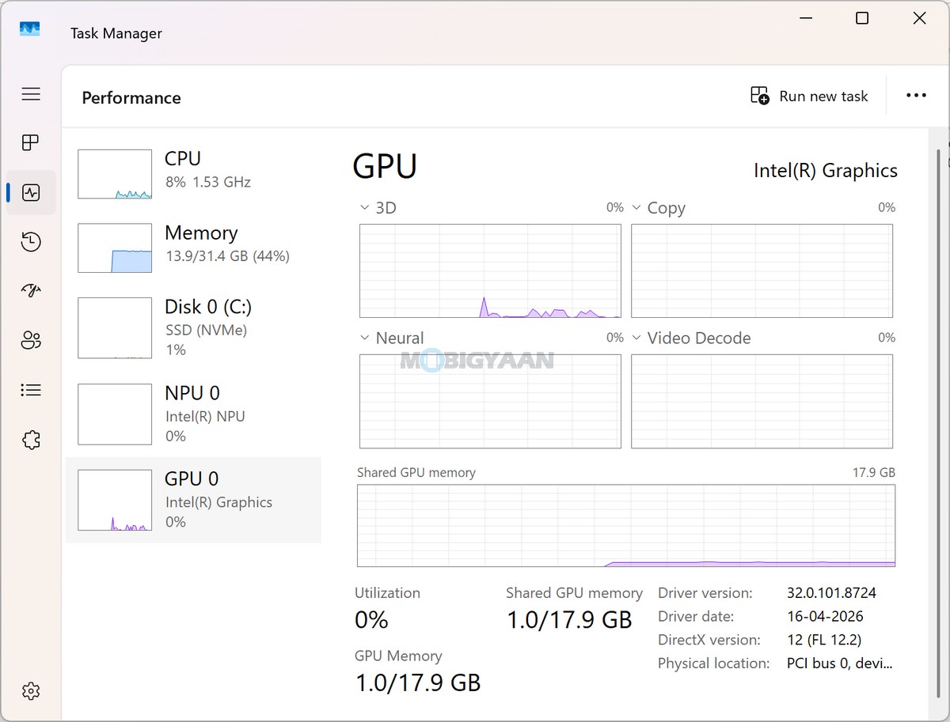The width and height of the screenshot is (950, 722).
Task: Open the Services puzzle icon
Action: 31,440
